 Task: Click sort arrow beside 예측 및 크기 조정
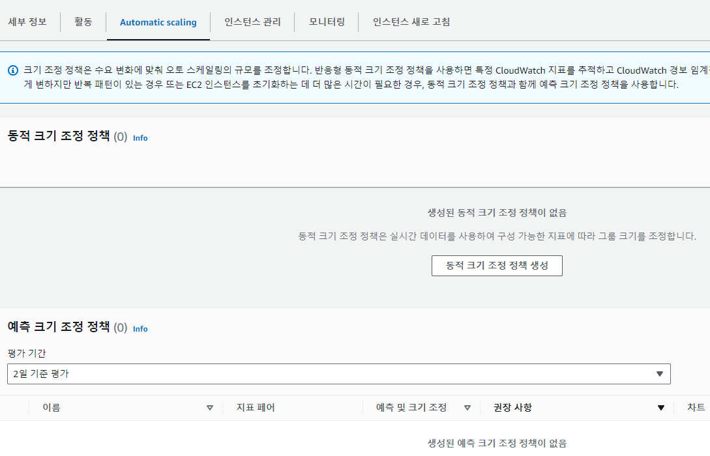click(467, 408)
